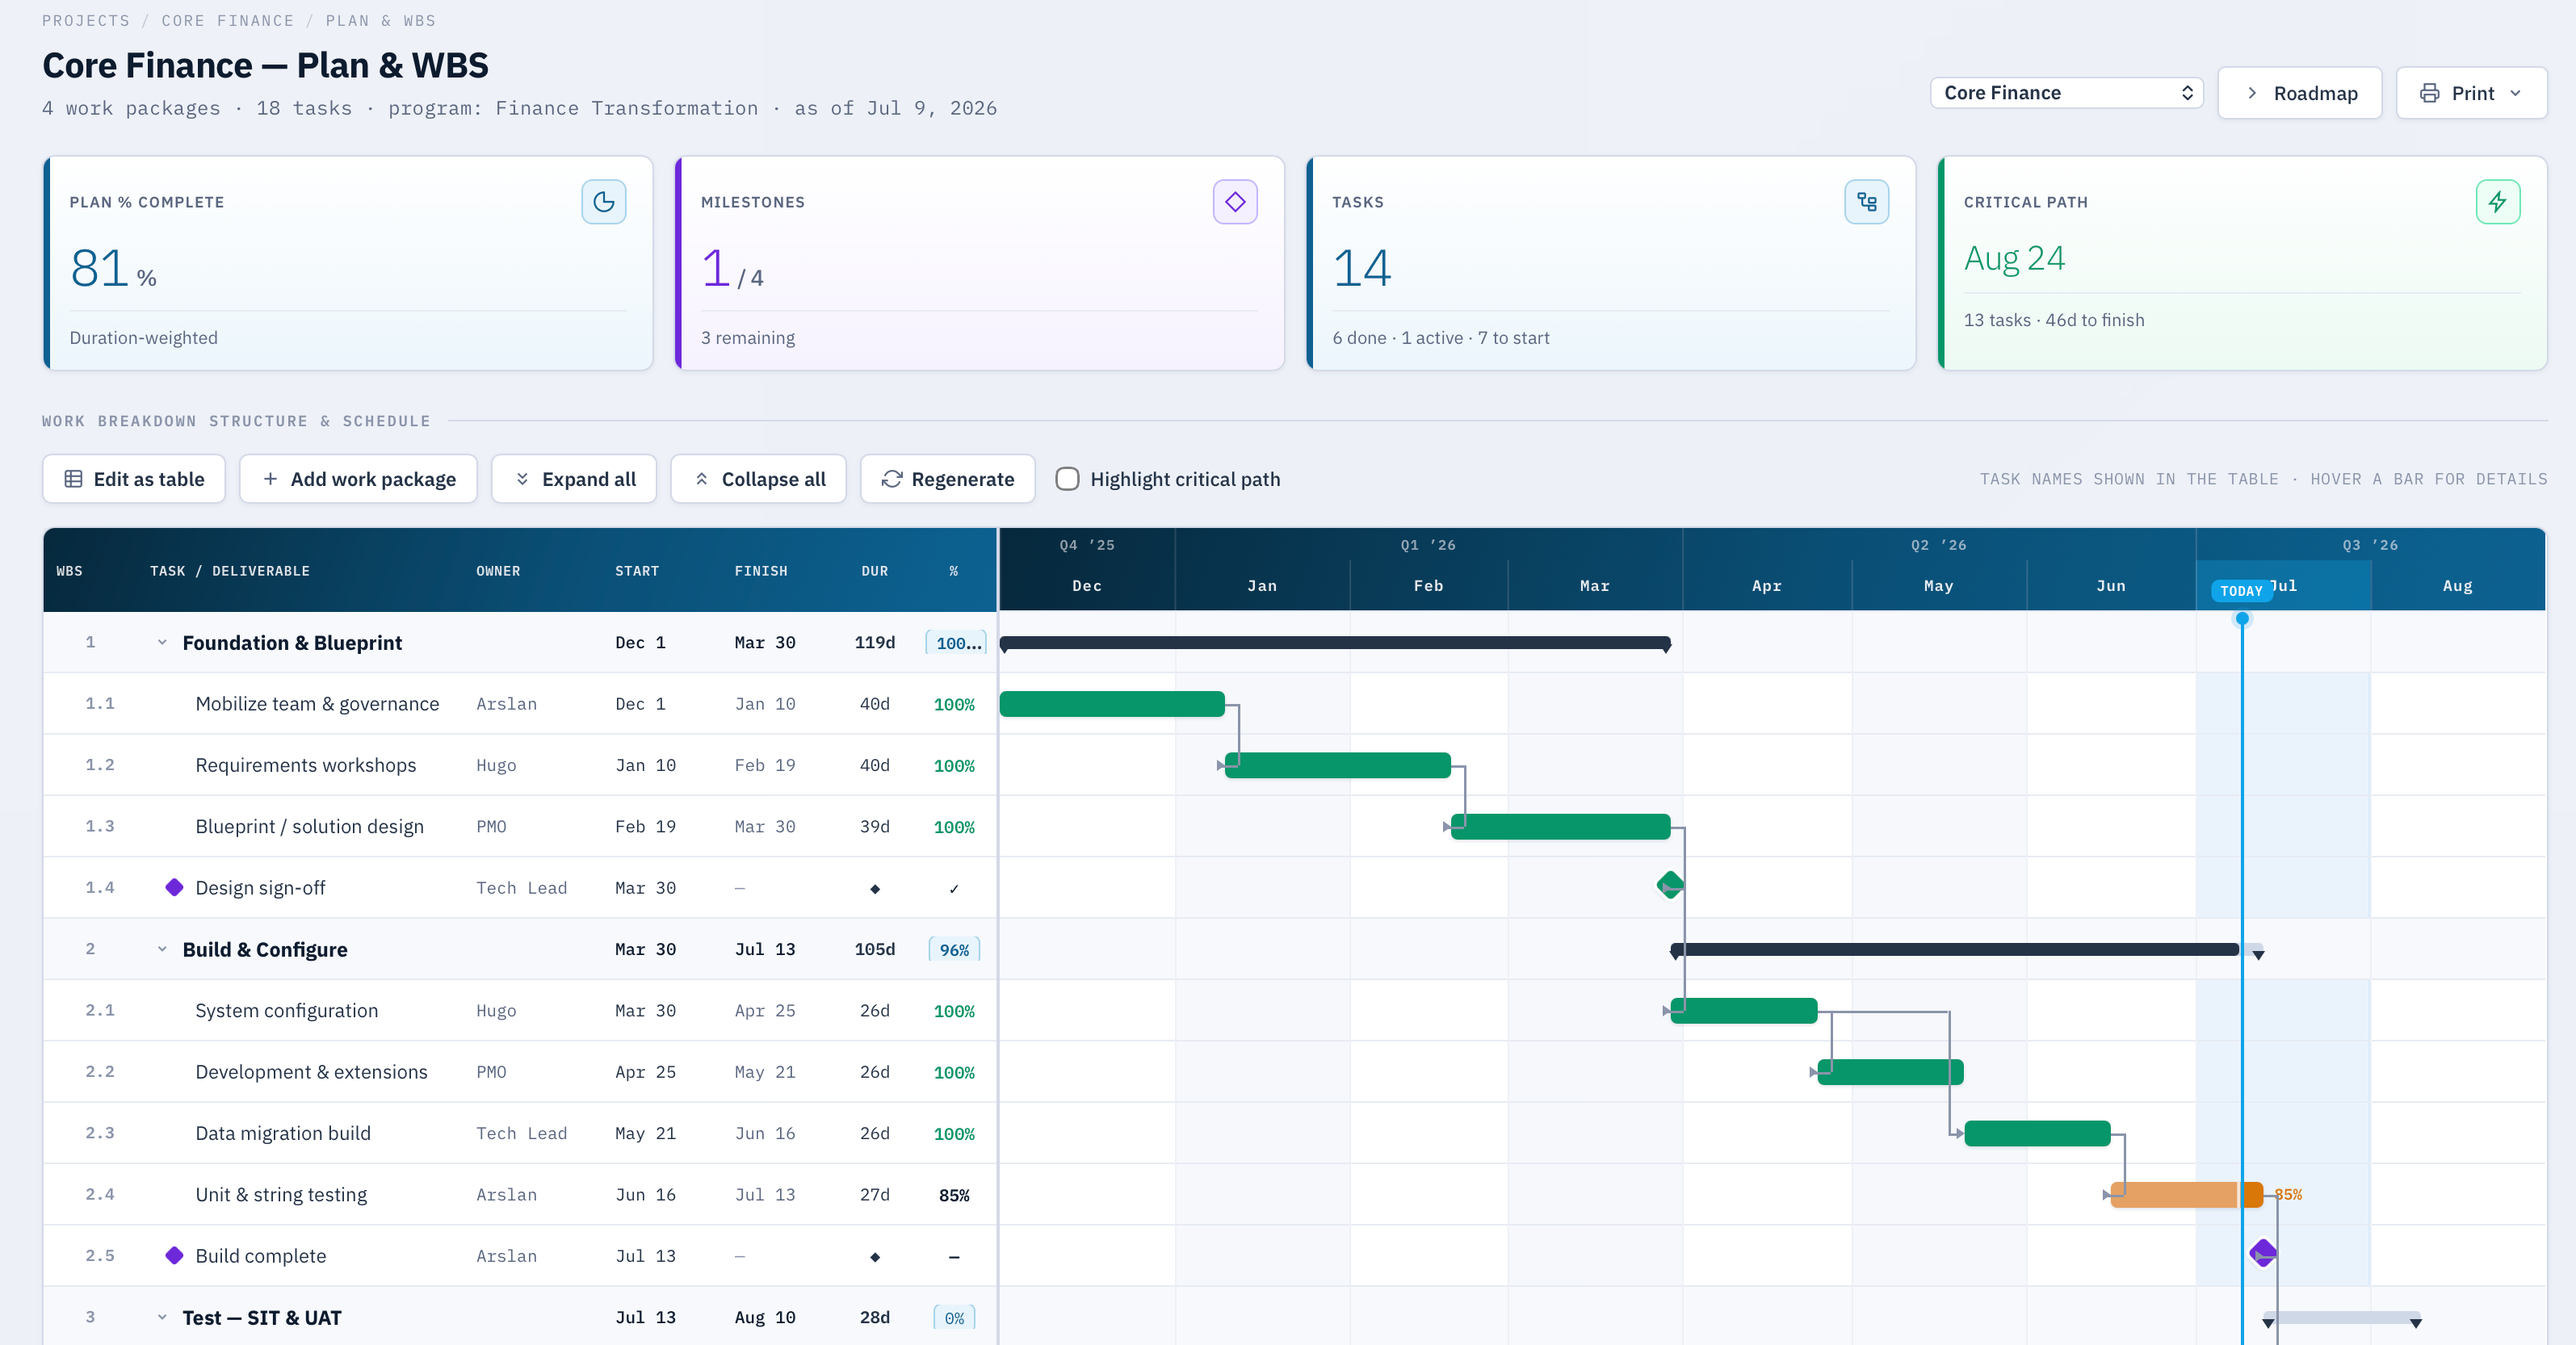Screen dimensions: 2576x1345
Task: Click the 96% badge on Build & Configure
Action: (954, 950)
